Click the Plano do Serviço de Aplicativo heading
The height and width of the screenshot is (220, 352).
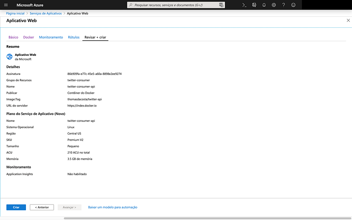point(36,114)
